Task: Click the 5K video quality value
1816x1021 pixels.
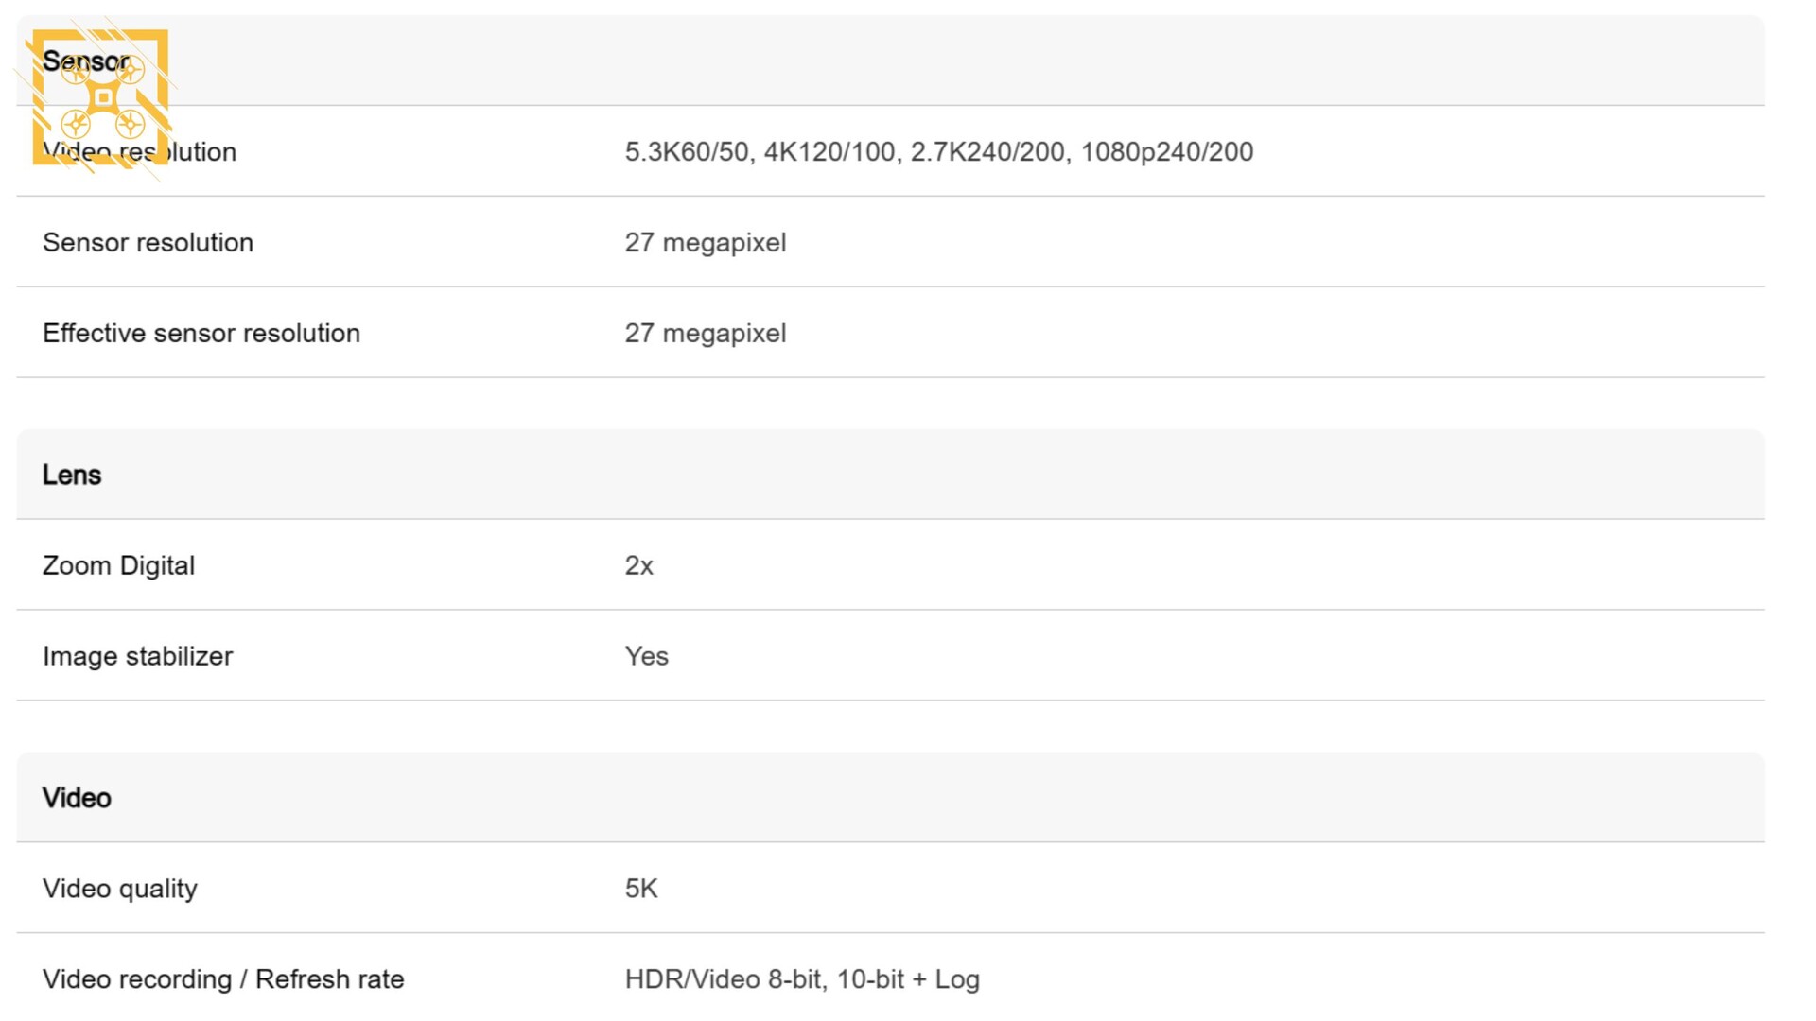Action: click(640, 889)
